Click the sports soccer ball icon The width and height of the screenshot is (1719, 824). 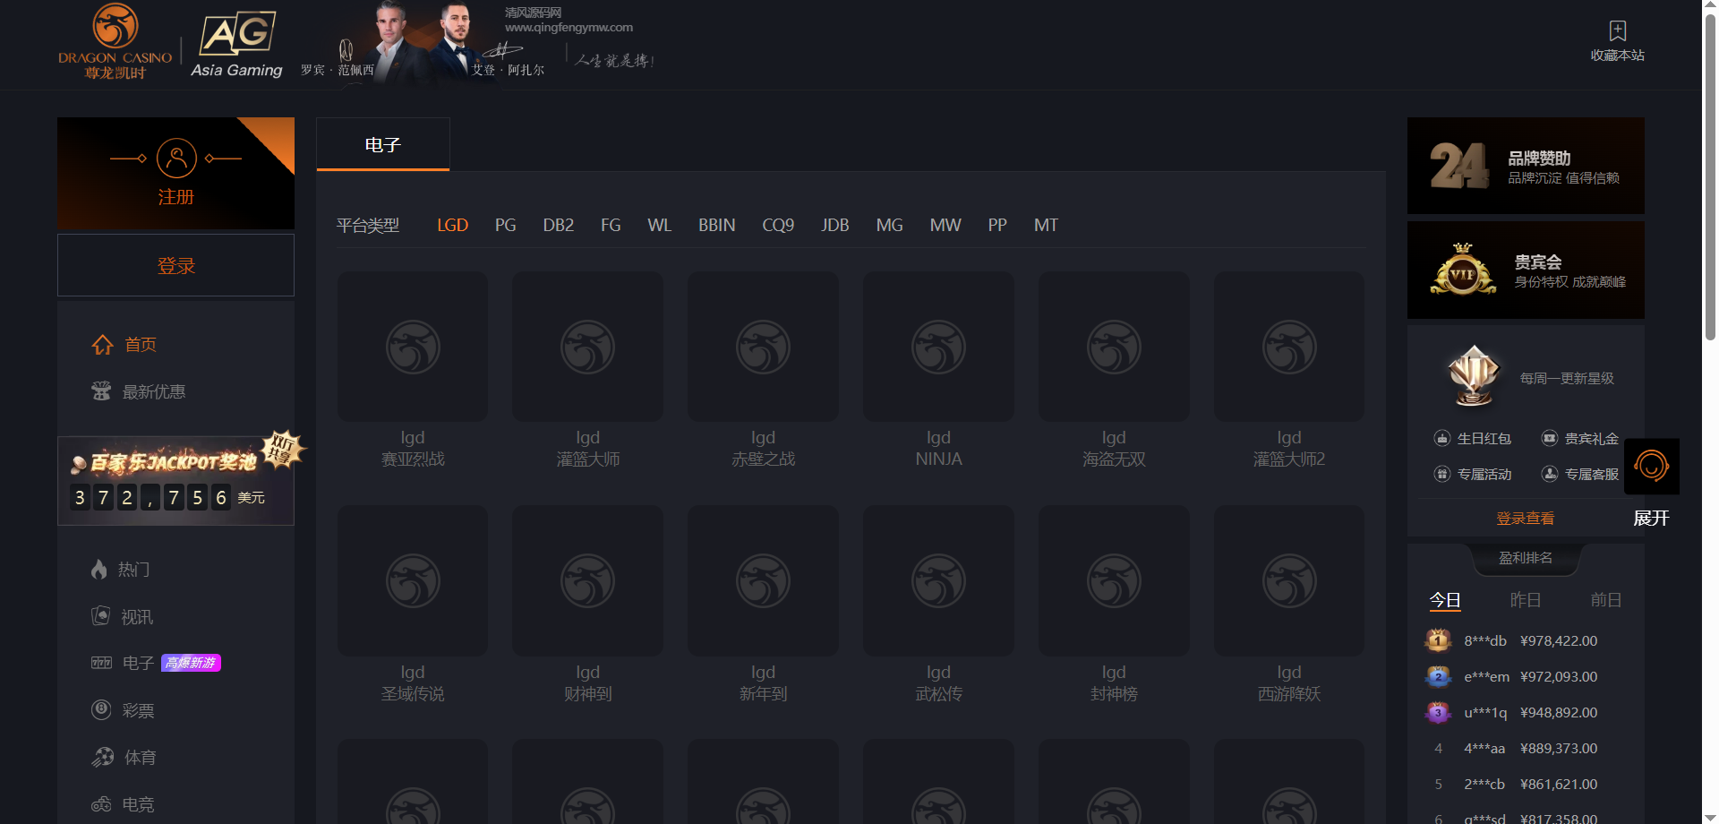point(102,758)
